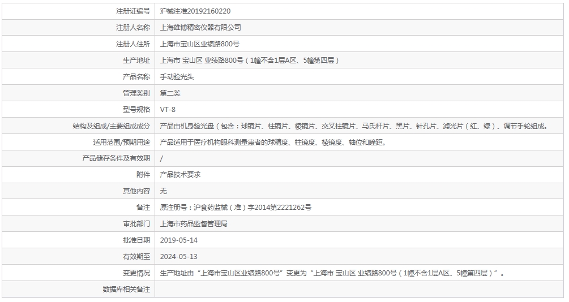Select the label 附件

[143, 175]
